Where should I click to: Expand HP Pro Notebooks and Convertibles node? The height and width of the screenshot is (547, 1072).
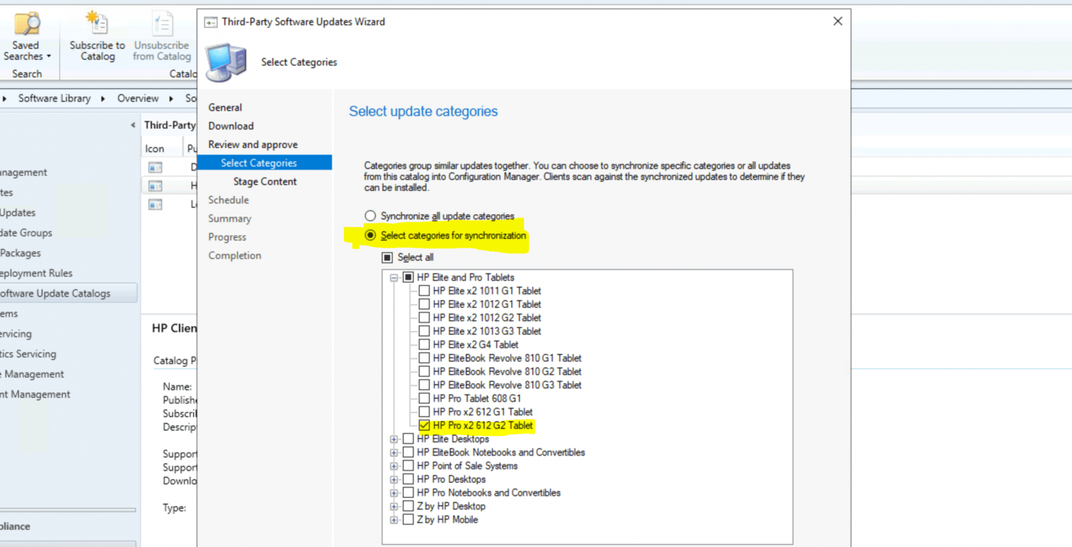point(394,493)
